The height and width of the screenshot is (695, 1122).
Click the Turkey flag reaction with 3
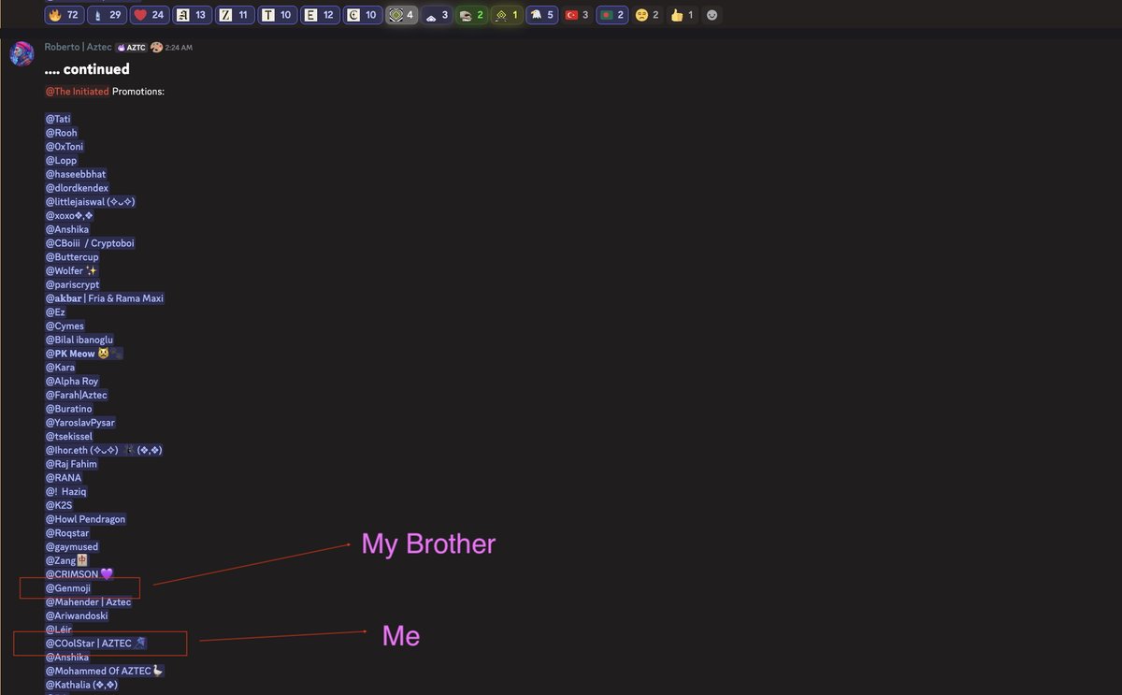click(x=577, y=15)
